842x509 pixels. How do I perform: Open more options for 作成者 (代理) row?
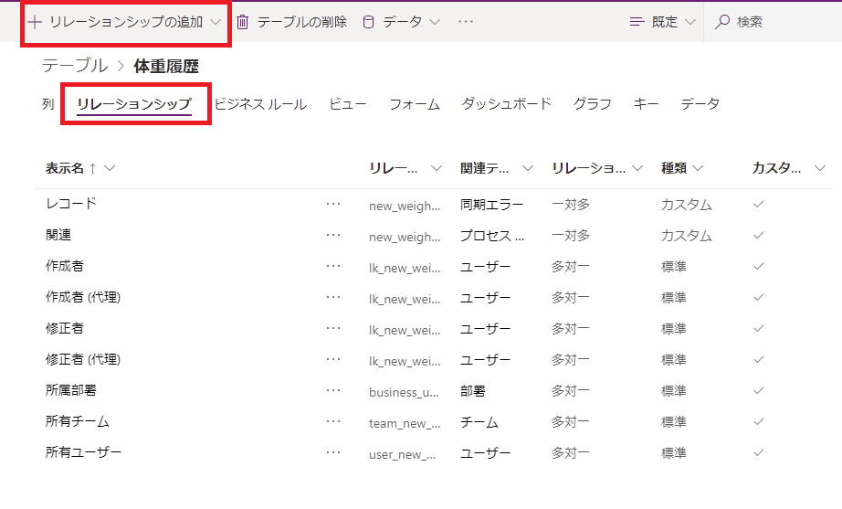point(333,297)
